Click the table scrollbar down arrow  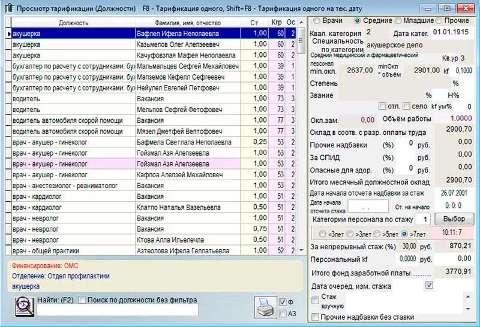[x=301, y=250]
